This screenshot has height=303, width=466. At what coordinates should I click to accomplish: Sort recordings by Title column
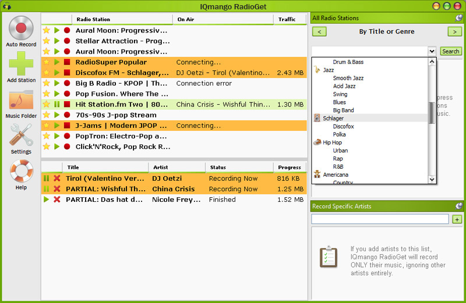coord(105,167)
